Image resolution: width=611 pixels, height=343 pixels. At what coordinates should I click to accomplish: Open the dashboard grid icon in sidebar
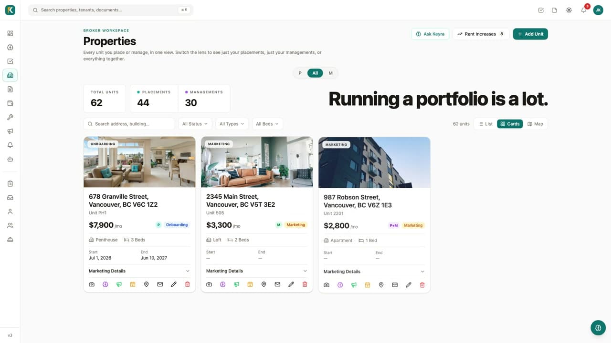pyautogui.click(x=10, y=33)
